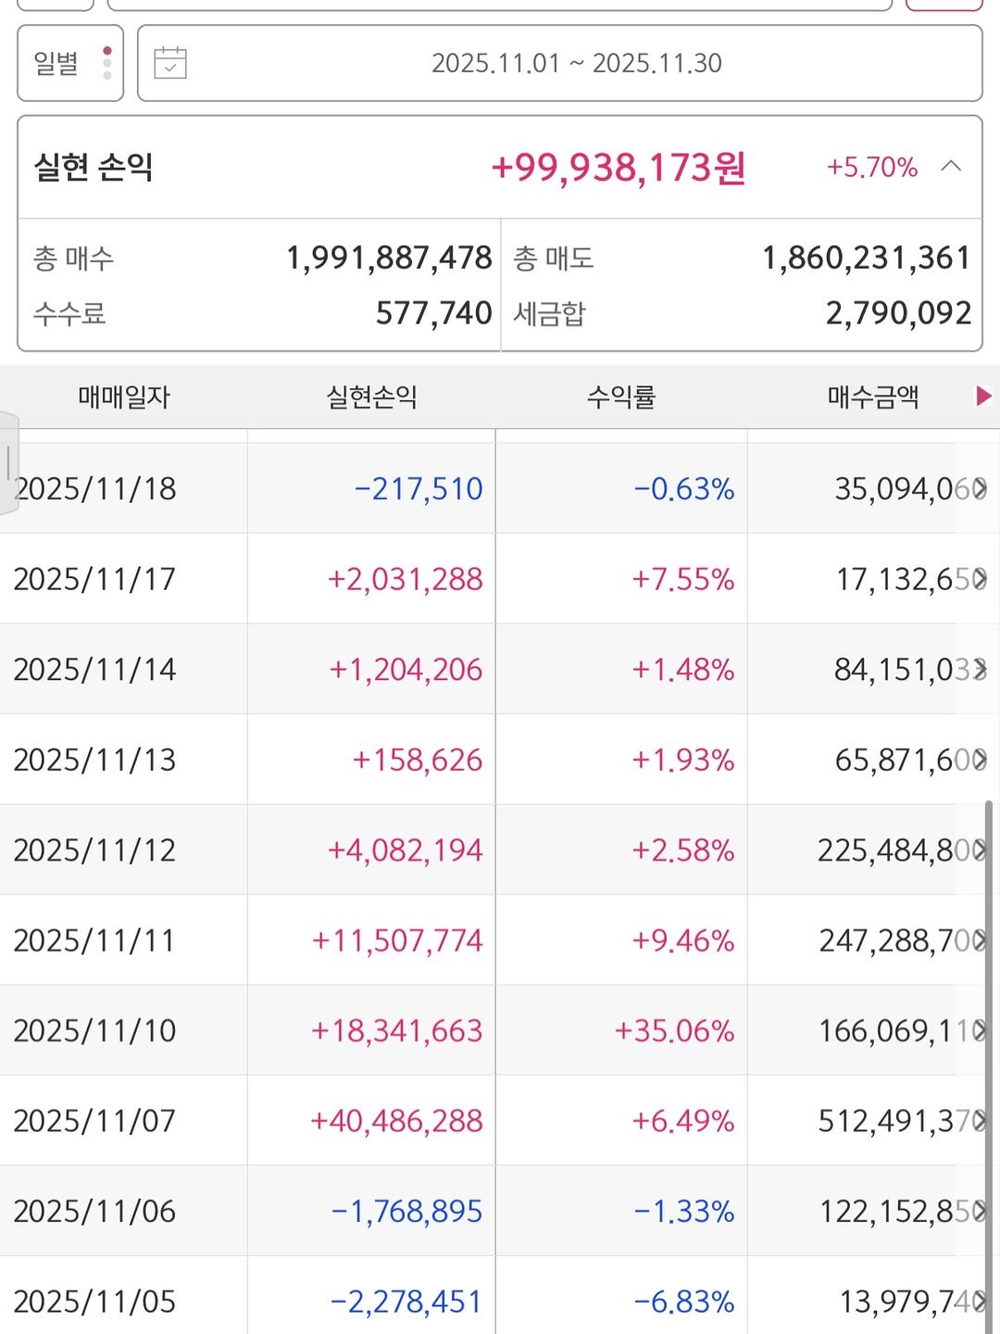Tap the chevron on 2025/11/11 row
1000x1334 pixels.
pyautogui.click(x=981, y=940)
